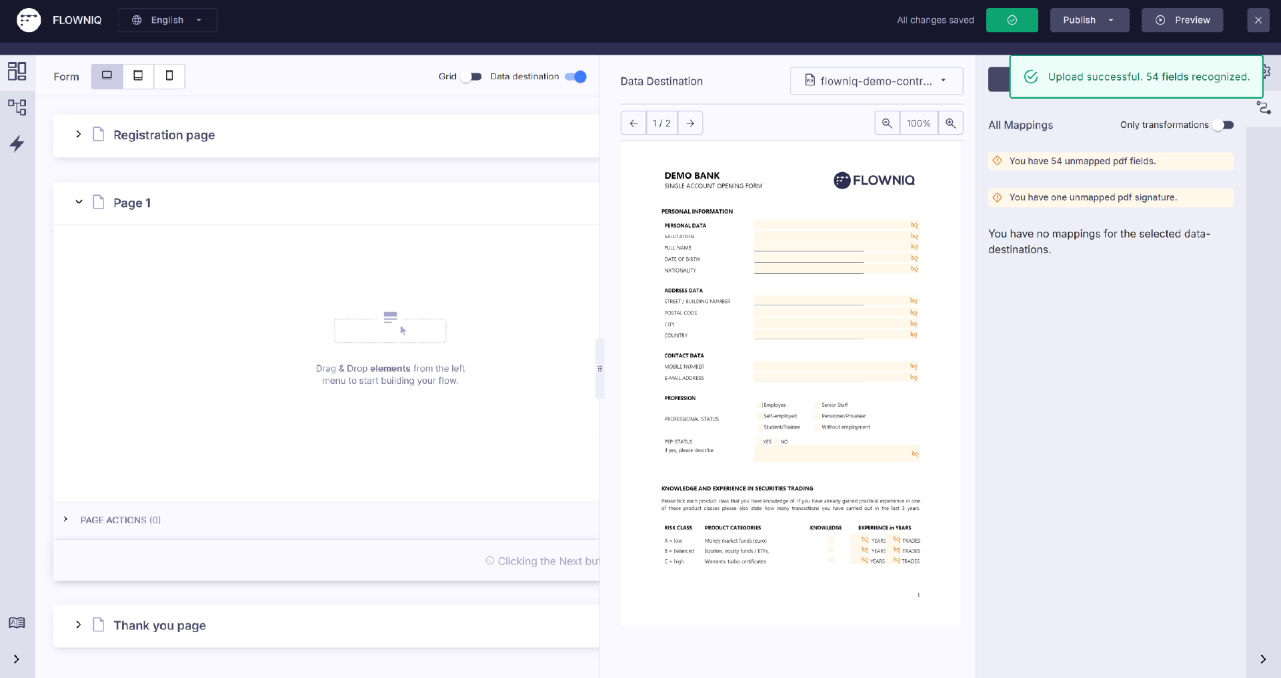
Task: Expand the Registration page section
Action: pos(78,134)
